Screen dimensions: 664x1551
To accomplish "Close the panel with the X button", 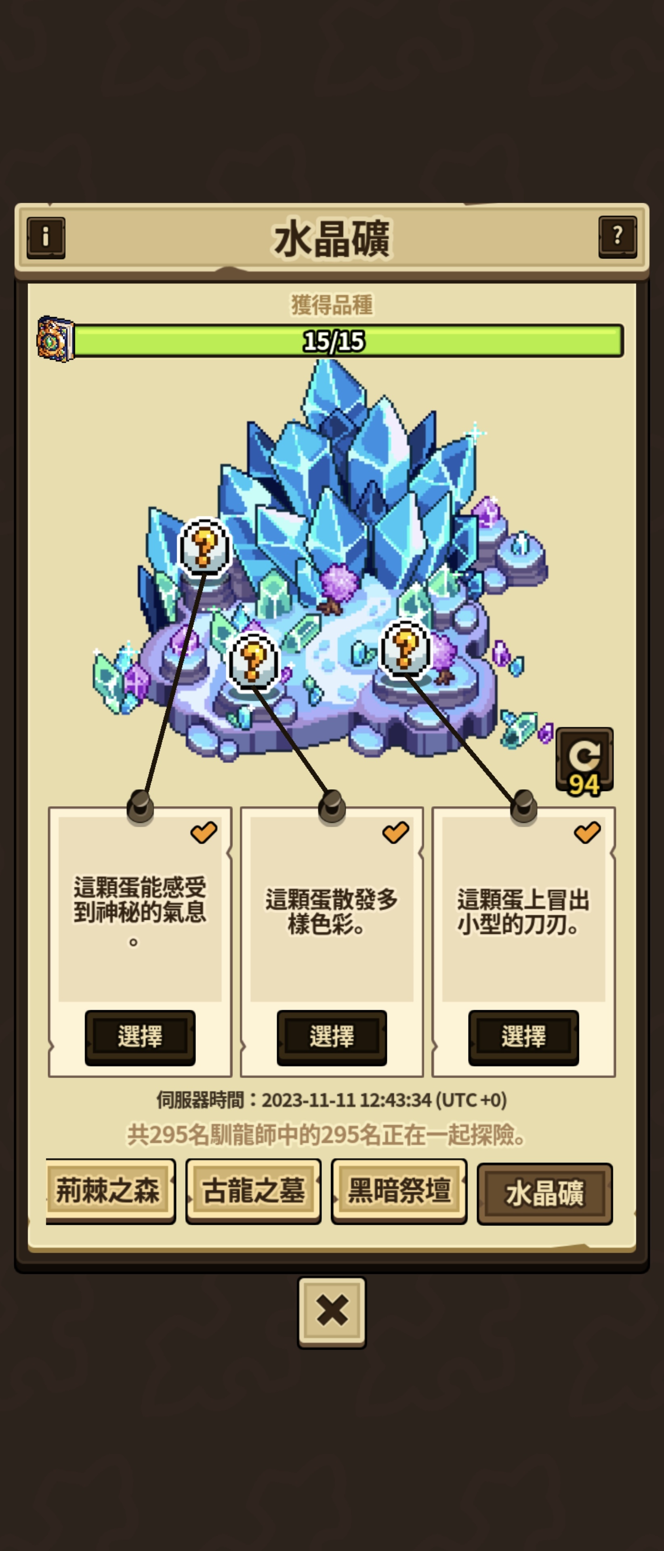I will point(332,1312).
